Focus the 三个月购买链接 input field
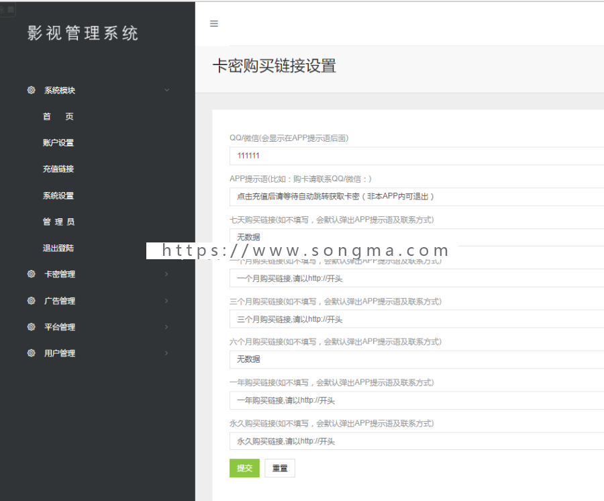 coord(417,319)
